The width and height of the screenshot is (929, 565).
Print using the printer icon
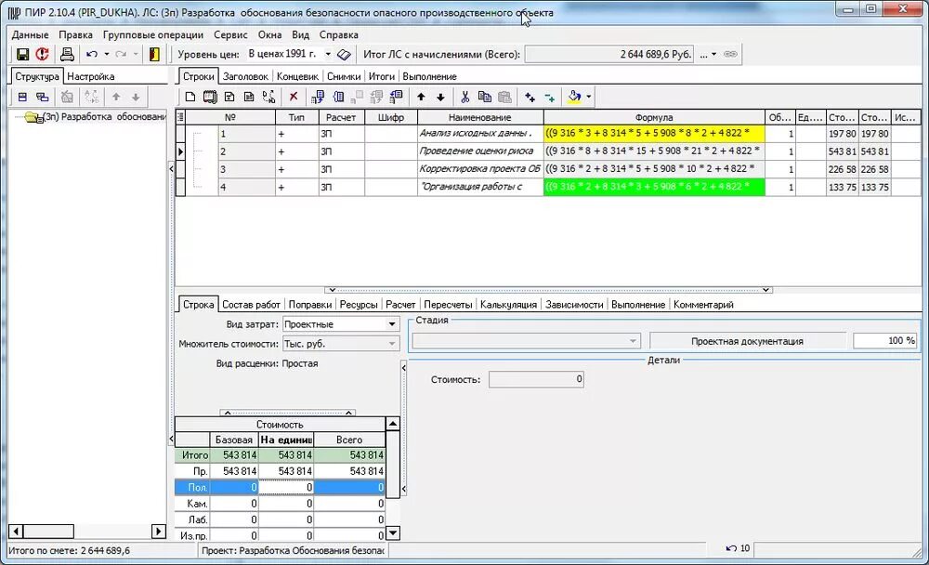[67, 55]
